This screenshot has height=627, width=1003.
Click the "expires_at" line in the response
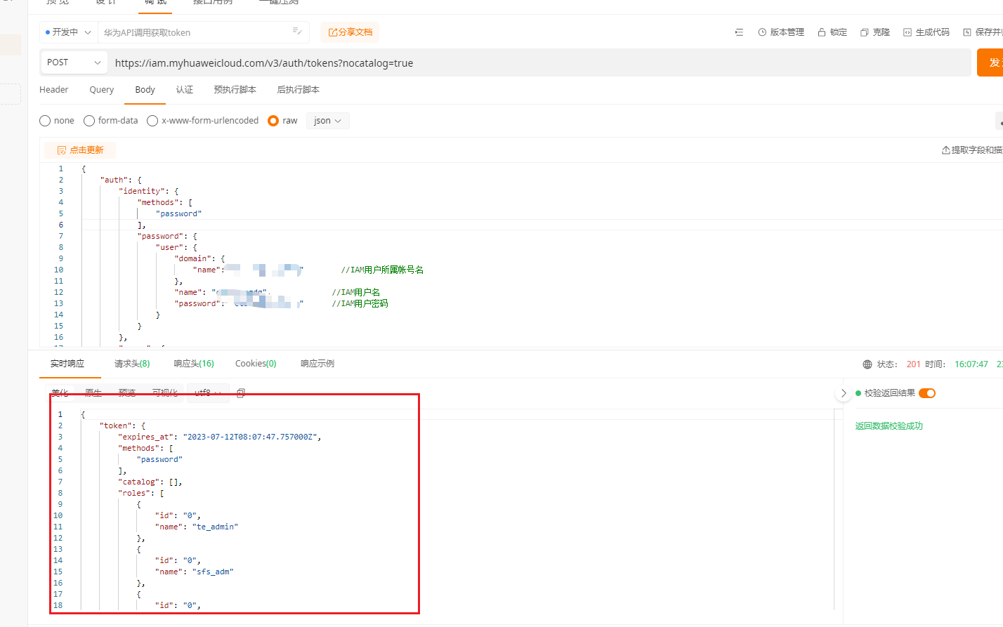[220, 437]
